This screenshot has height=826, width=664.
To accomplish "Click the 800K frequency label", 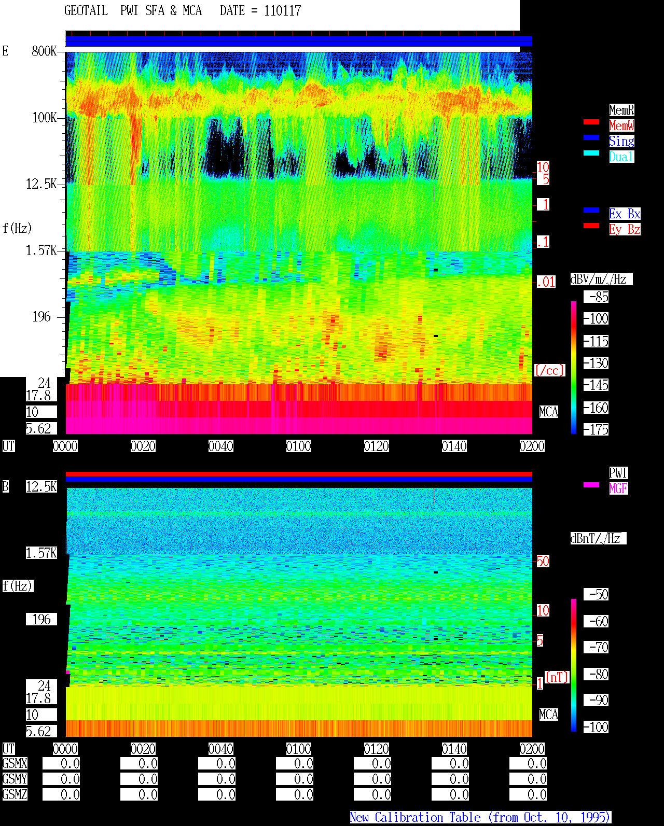I will [x=45, y=51].
